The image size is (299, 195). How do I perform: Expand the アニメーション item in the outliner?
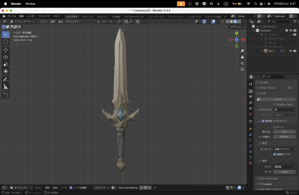[261, 39]
